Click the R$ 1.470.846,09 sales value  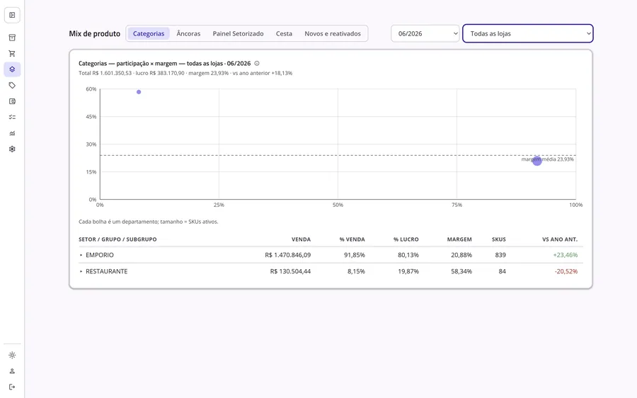click(x=287, y=255)
